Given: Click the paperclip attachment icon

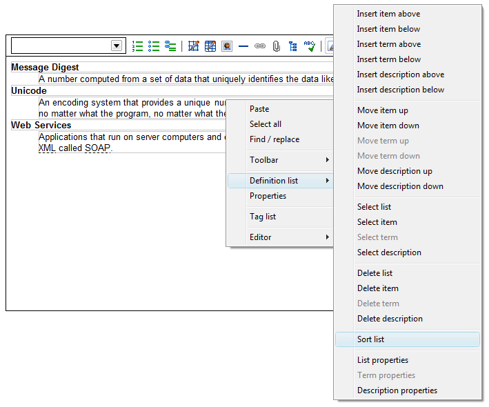Looking at the screenshot, I should tap(277, 46).
